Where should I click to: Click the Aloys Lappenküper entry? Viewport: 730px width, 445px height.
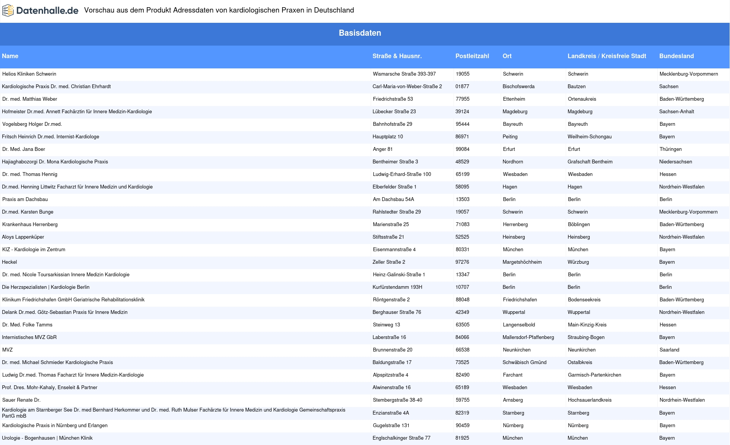pos(23,237)
